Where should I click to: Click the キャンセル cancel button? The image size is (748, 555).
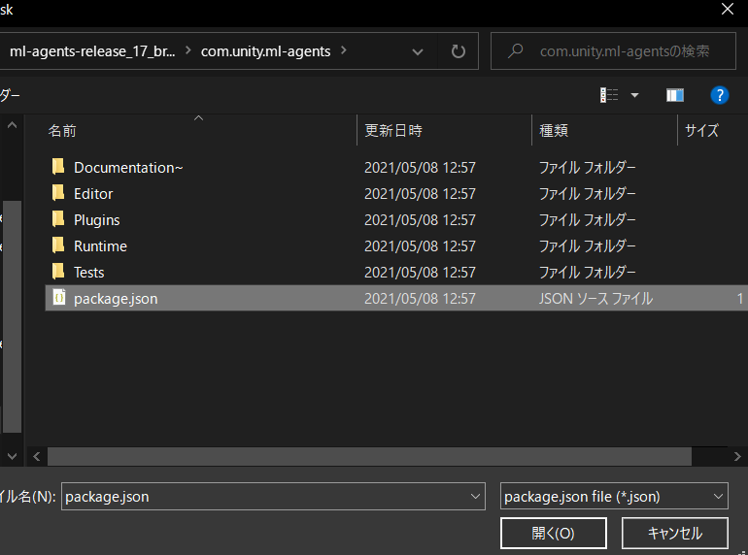pos(674,533)
